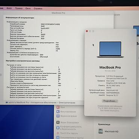Select the Звук label in Settings sidebar
The width and height of the screenshot is (139, 139).
62,107
